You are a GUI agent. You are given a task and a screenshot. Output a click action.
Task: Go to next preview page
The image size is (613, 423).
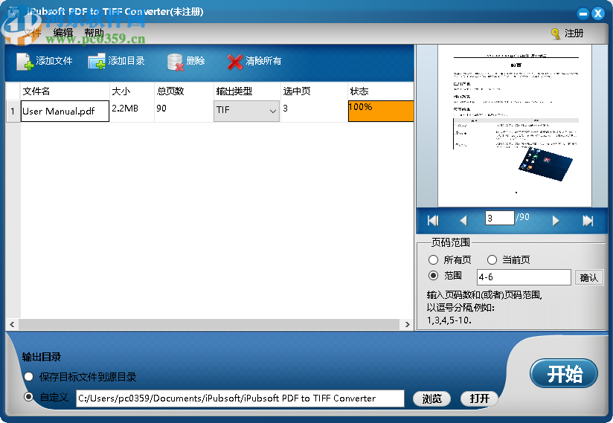pyautogui.click(x=556, y=221)
